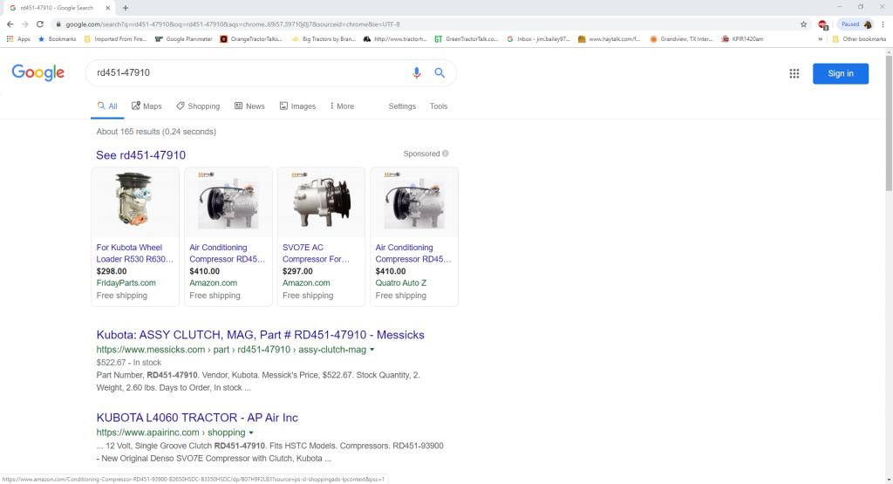Open the Bookmarks star folder

[x=57, y=39]
